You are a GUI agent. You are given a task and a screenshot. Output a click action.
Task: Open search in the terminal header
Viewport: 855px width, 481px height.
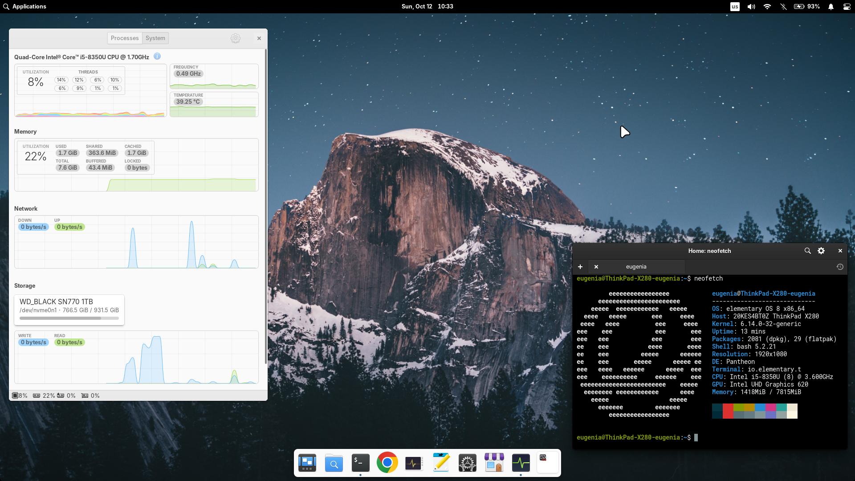point(808,251)
